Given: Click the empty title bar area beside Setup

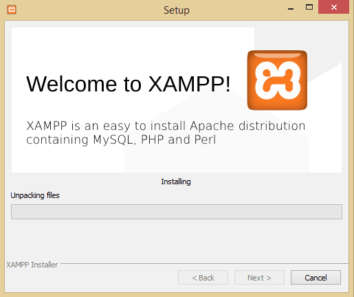Looking at the screenshot, I should (89, 10).
